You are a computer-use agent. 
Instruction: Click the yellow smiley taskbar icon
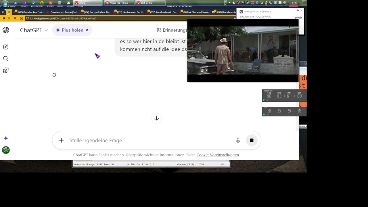tap(42, 3)
